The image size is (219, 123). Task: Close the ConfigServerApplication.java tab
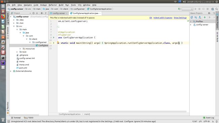pos(100,13)
